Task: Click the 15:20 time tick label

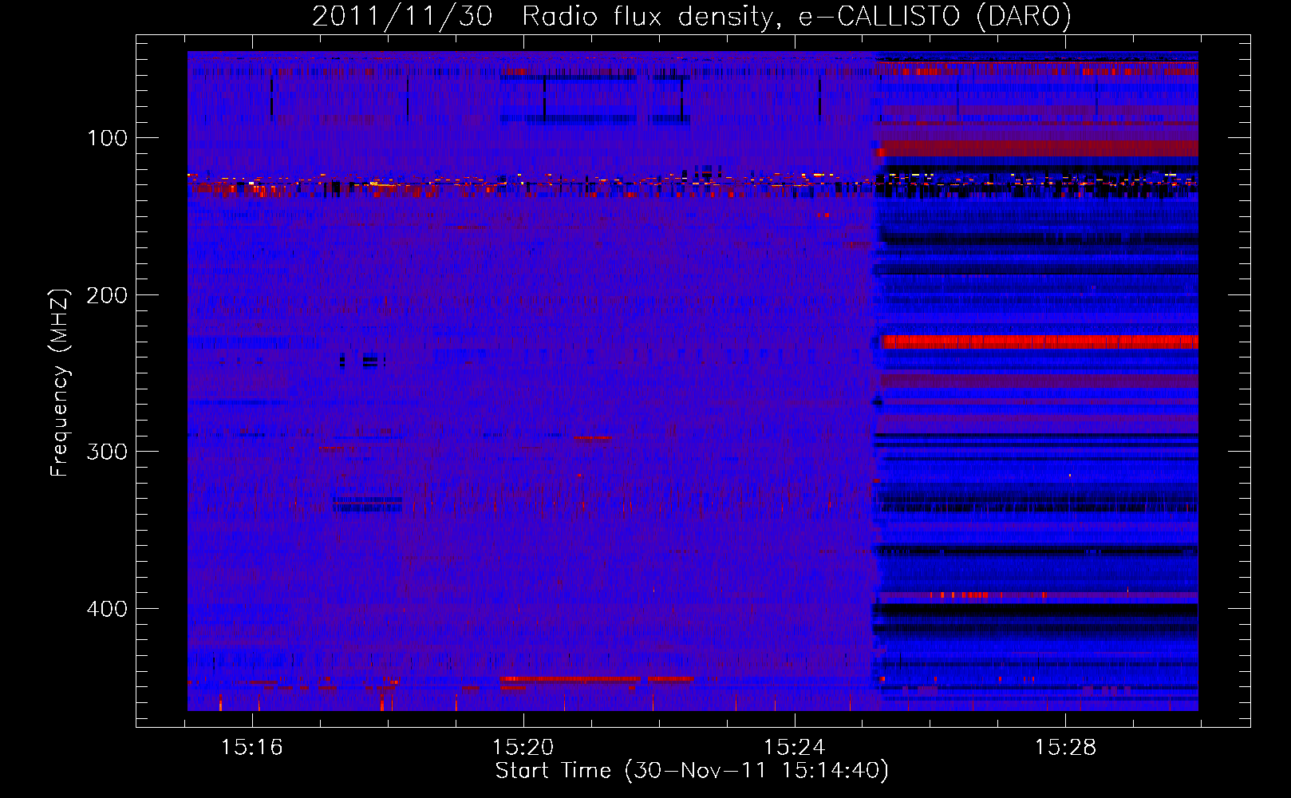Action: pos(523,748)
